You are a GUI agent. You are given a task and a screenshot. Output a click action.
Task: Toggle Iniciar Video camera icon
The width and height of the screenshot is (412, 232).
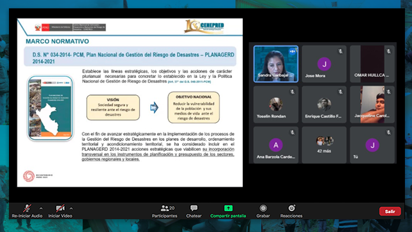click(60, 208)
